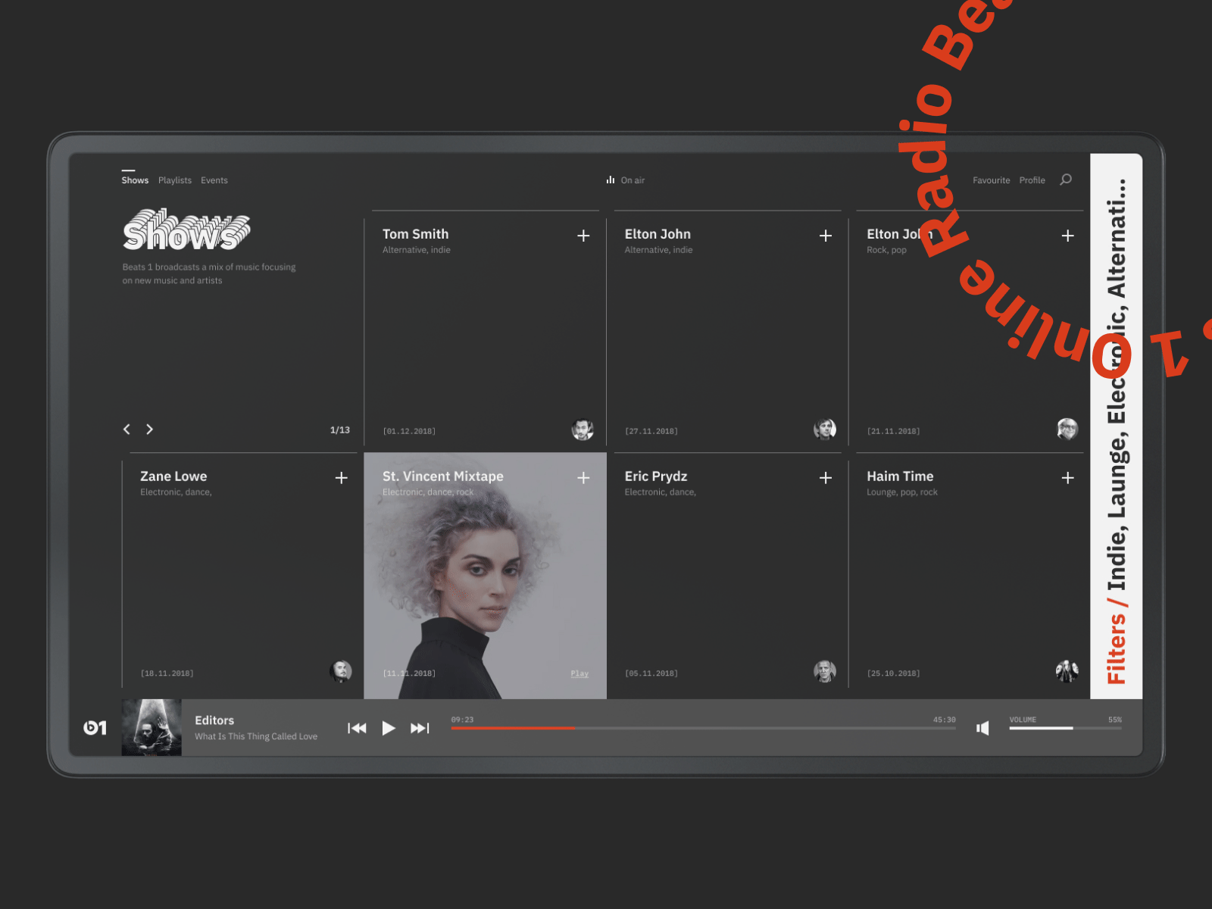
Task: Add Eric Prydz show using its plus icon
Action: (825, 478)
